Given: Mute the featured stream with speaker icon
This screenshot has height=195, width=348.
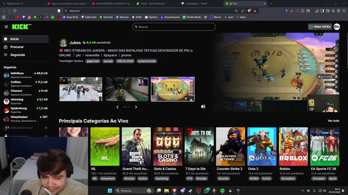Looking at the screenshot, I should (x=203, y=106).
